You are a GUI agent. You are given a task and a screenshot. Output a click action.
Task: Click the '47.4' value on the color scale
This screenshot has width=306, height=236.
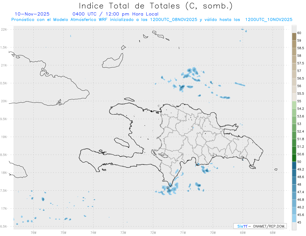(x=301, y=192)
